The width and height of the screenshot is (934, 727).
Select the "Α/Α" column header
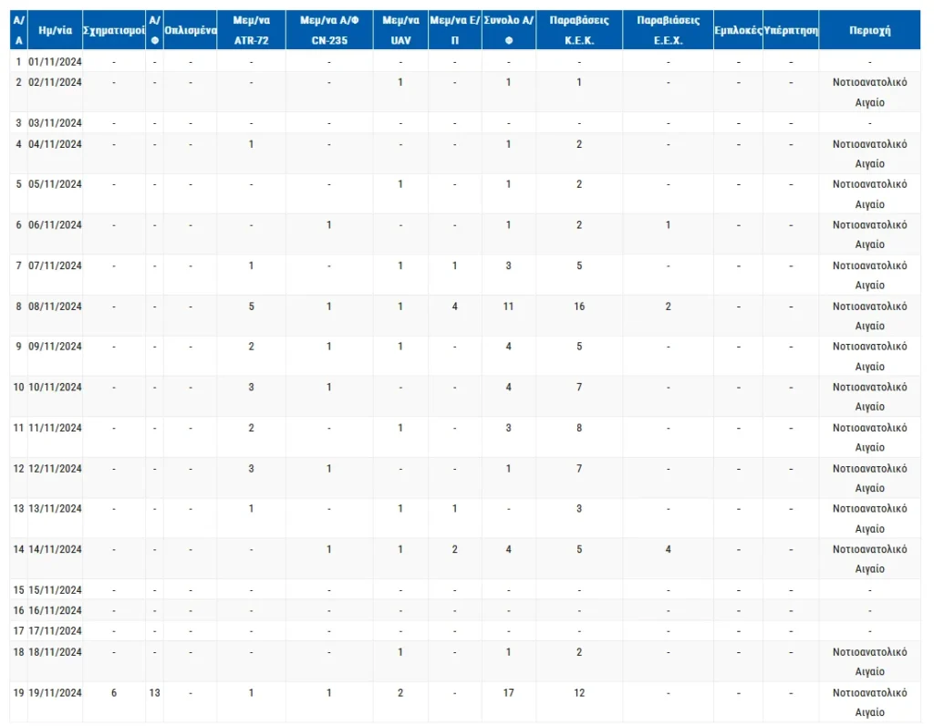coord(18,30)
